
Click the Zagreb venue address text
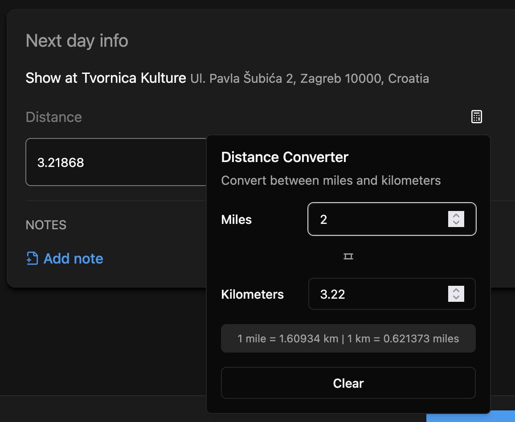point(309,78)
